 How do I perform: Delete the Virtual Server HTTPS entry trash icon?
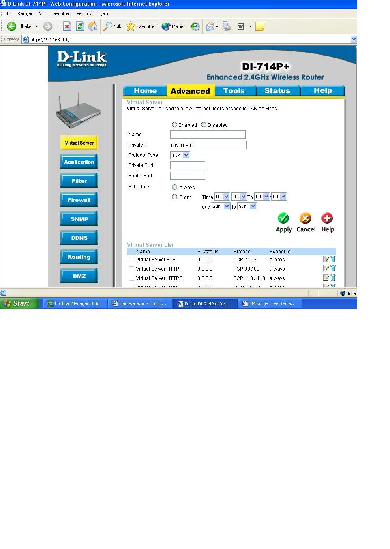pos(333,278)
